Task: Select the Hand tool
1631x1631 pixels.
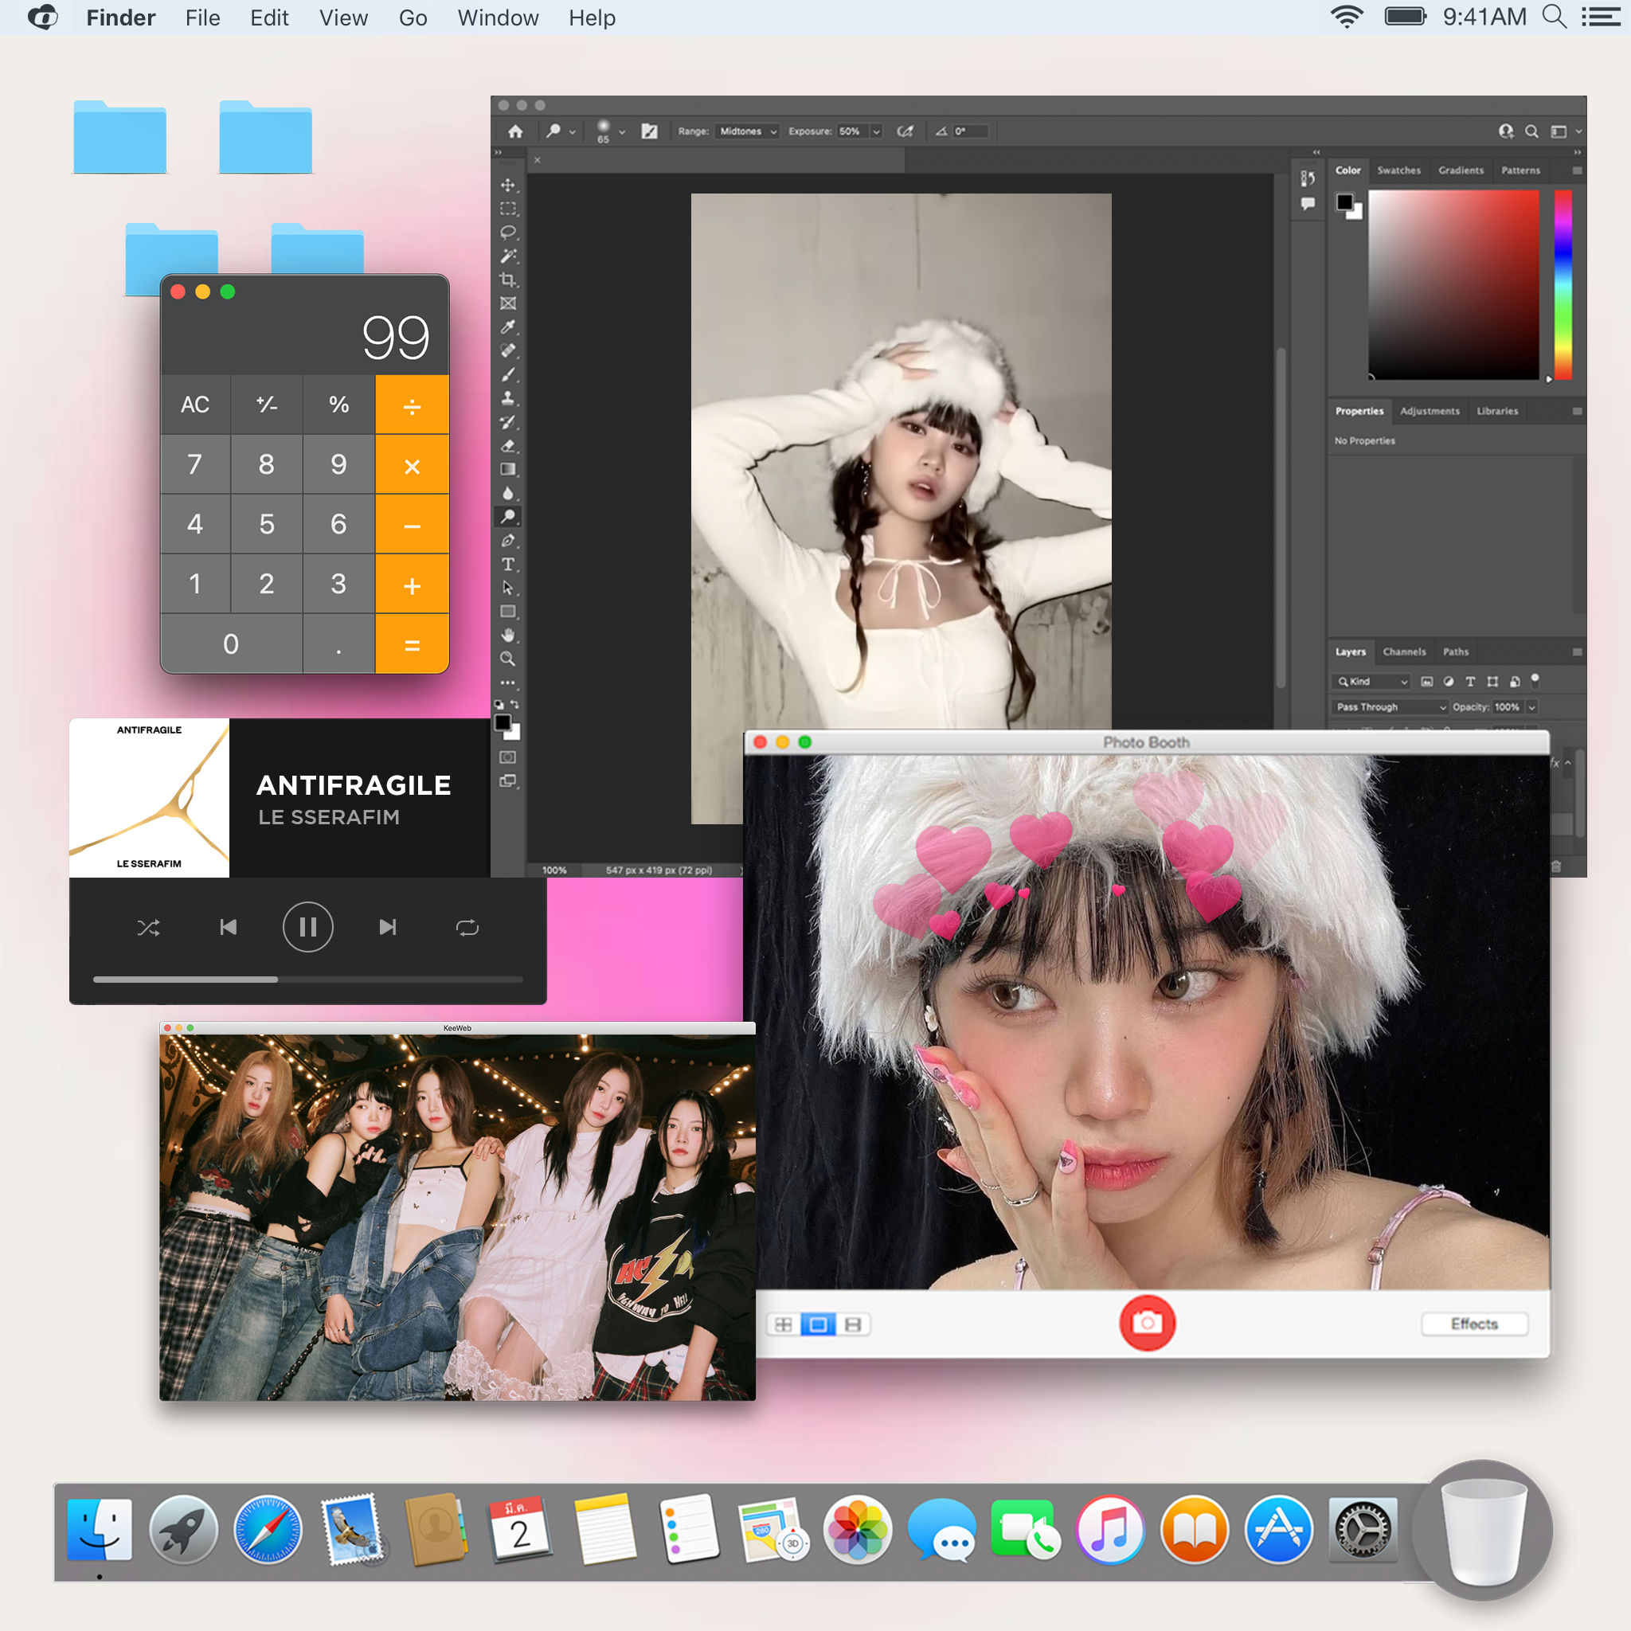Action: click(x=507, y=635)
